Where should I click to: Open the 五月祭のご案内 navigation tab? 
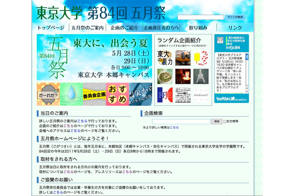87,28
